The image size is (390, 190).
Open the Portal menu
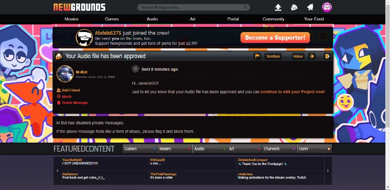tap(233, 19)
